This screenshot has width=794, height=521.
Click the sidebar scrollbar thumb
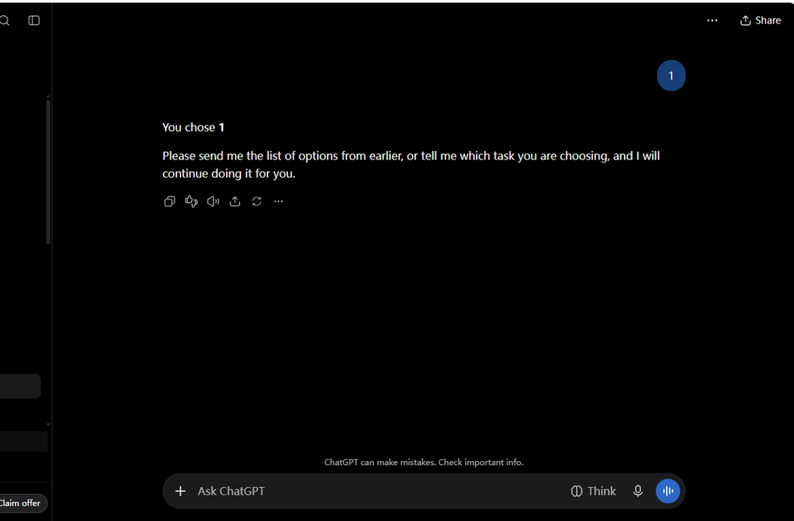[x=48, y=172]
